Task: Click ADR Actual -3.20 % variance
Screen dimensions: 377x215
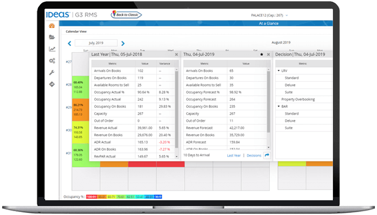Action: tap(165, 142)
